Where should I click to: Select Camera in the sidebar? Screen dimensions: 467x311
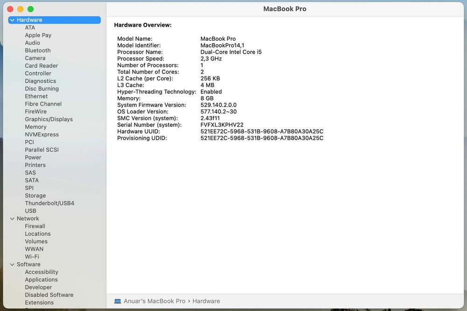pos(35,58)
